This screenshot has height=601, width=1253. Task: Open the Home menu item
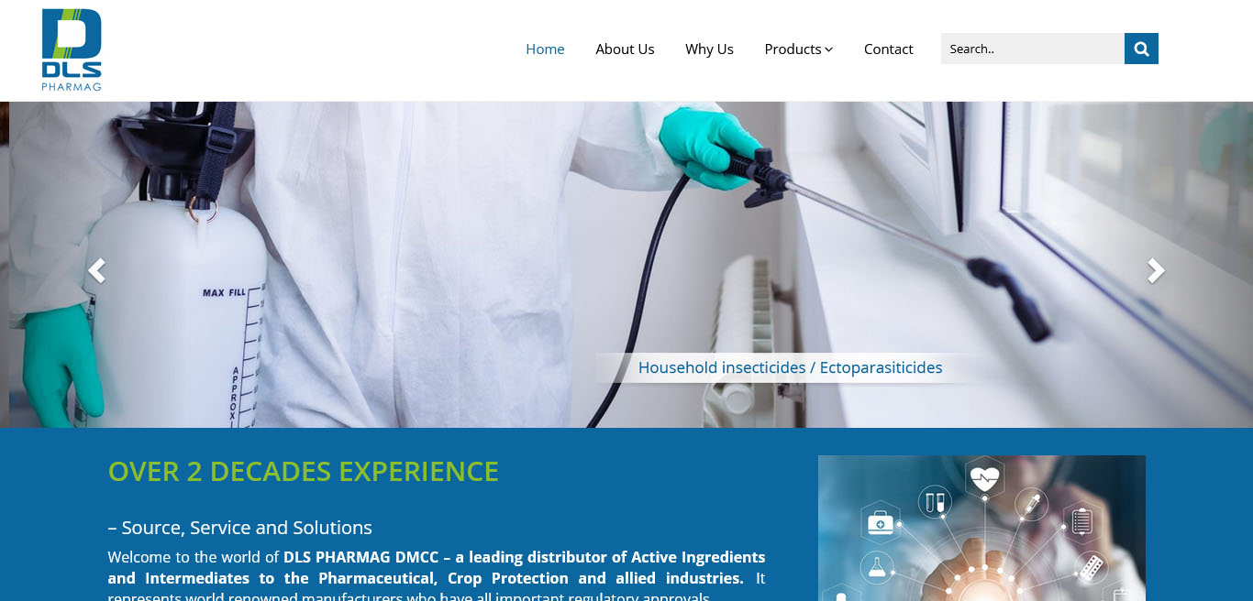[x=545, y=49]
